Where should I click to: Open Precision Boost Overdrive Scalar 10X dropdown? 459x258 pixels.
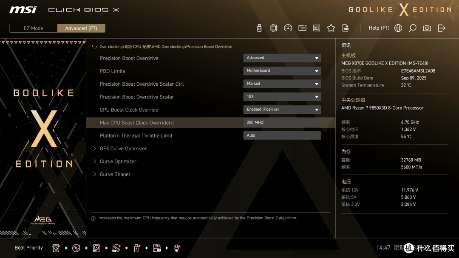(282, 96)
